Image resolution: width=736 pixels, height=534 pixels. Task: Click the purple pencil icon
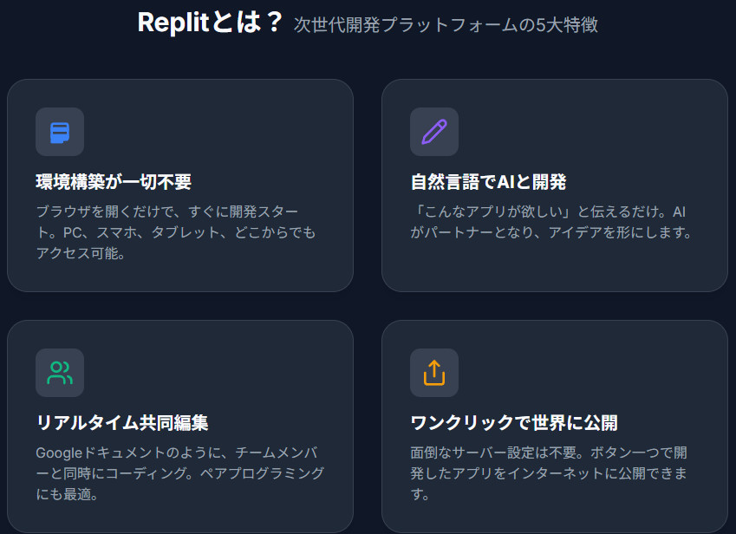[434, 132]
